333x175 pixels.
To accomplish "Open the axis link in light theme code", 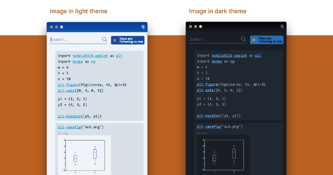I will [70, 91].
